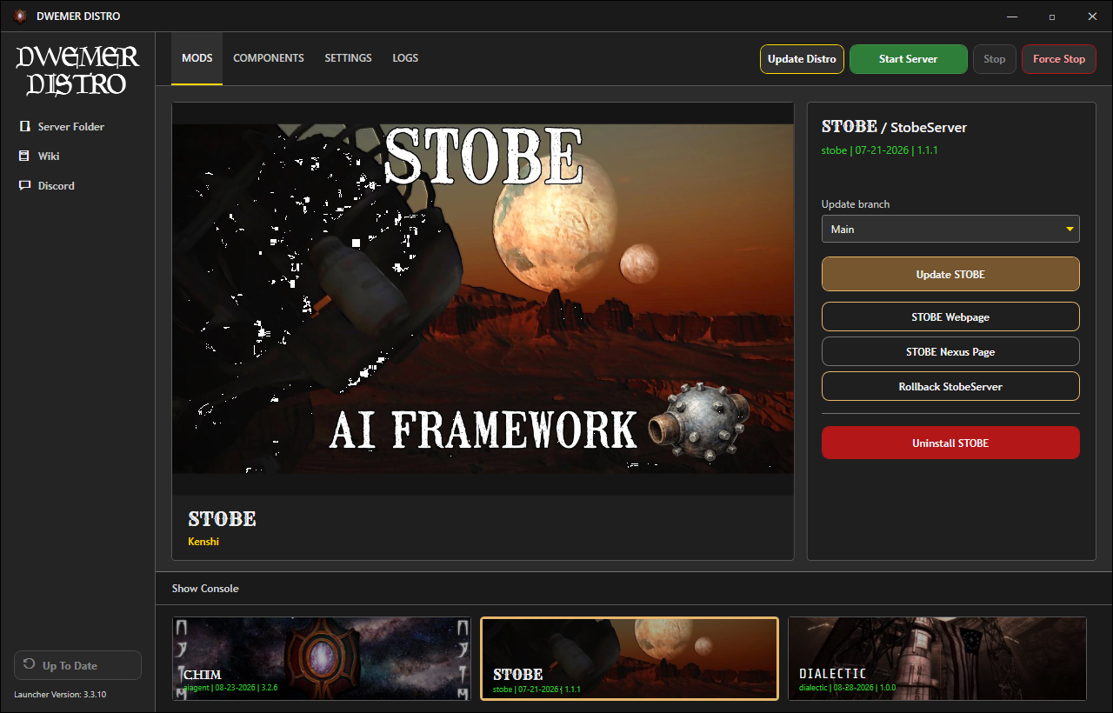Click the refresh icon on Up To Date
1113x713 pixels.
pos(29,666)
